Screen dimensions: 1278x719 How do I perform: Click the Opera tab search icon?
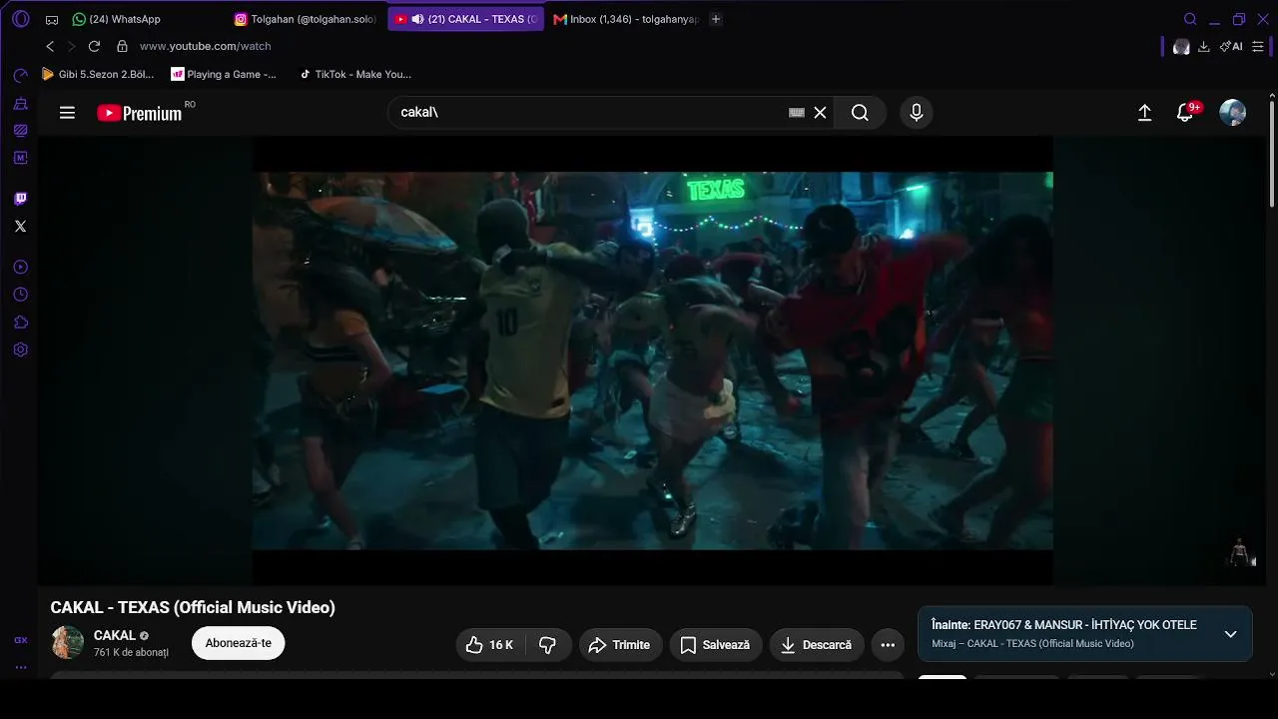(x=1190, y=19)
